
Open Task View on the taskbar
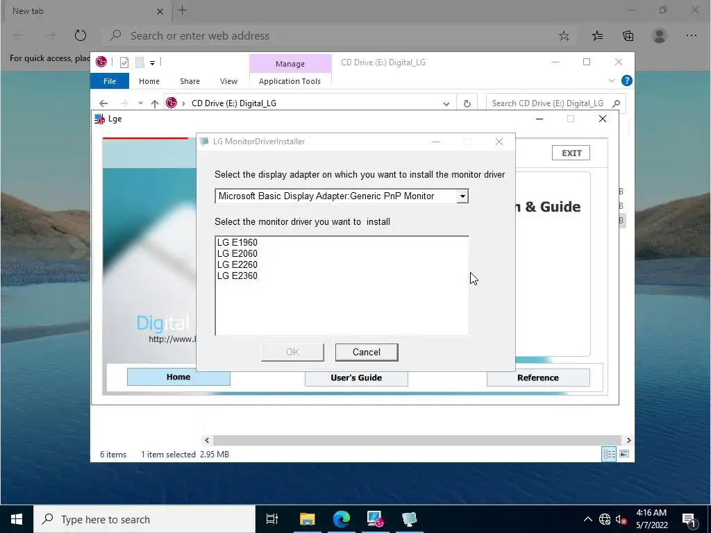point(271,519)
